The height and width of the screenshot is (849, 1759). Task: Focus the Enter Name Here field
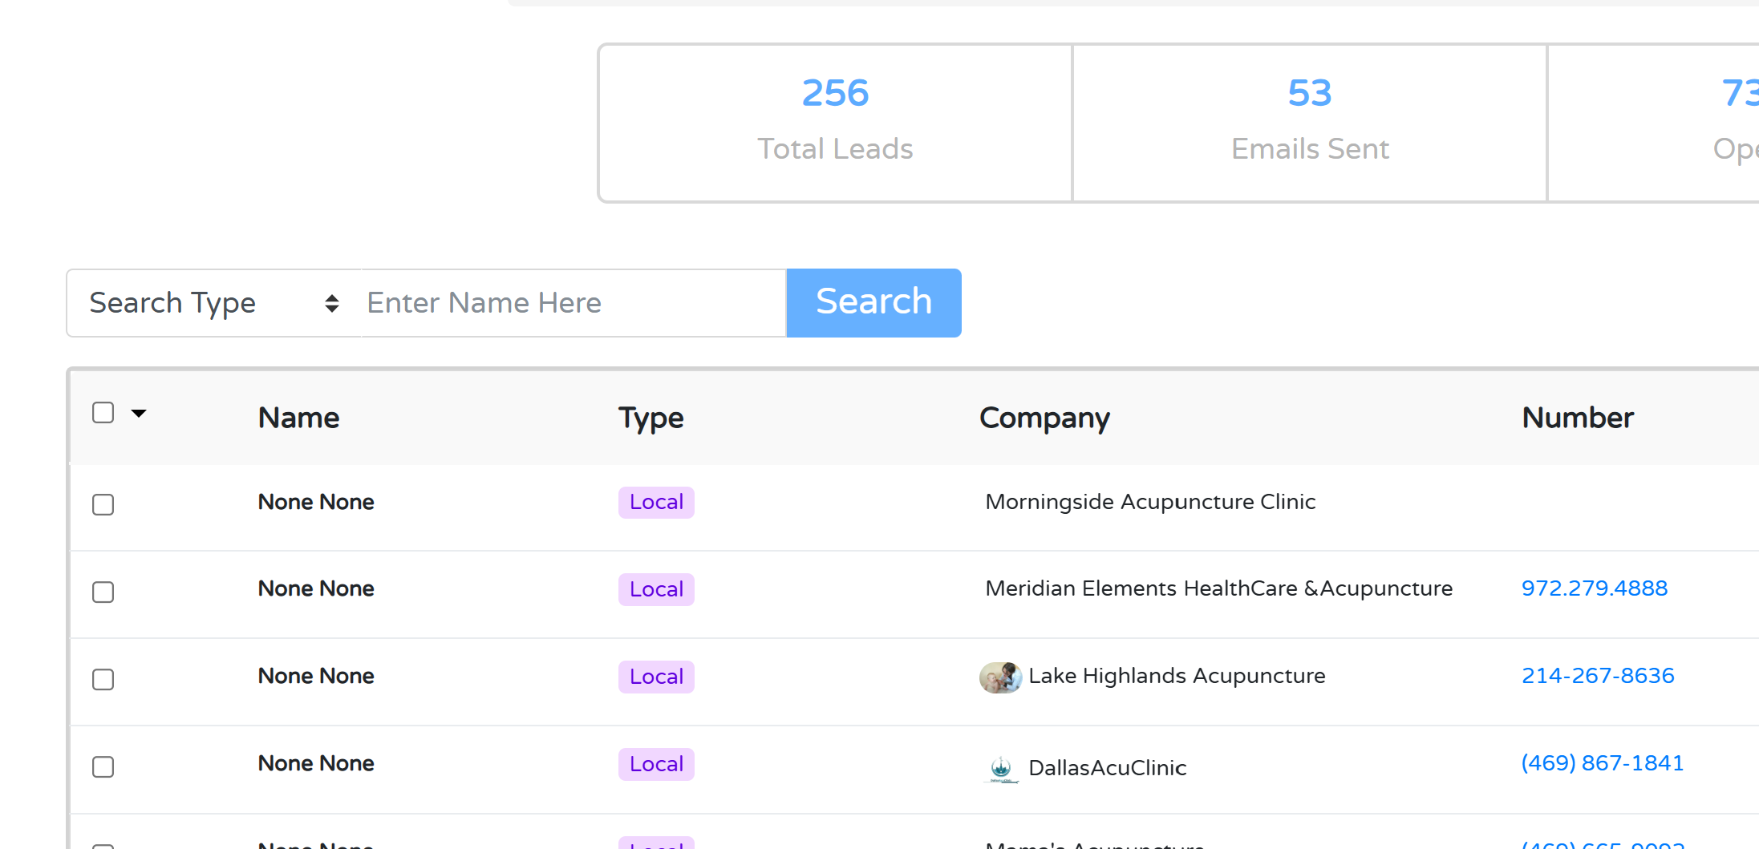[573, 303]
